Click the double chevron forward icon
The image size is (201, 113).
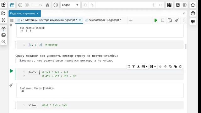coord(85,5)
